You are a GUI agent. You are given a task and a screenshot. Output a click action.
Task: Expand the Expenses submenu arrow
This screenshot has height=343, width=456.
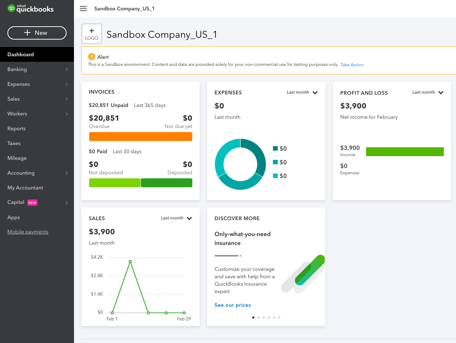point(67,84)
